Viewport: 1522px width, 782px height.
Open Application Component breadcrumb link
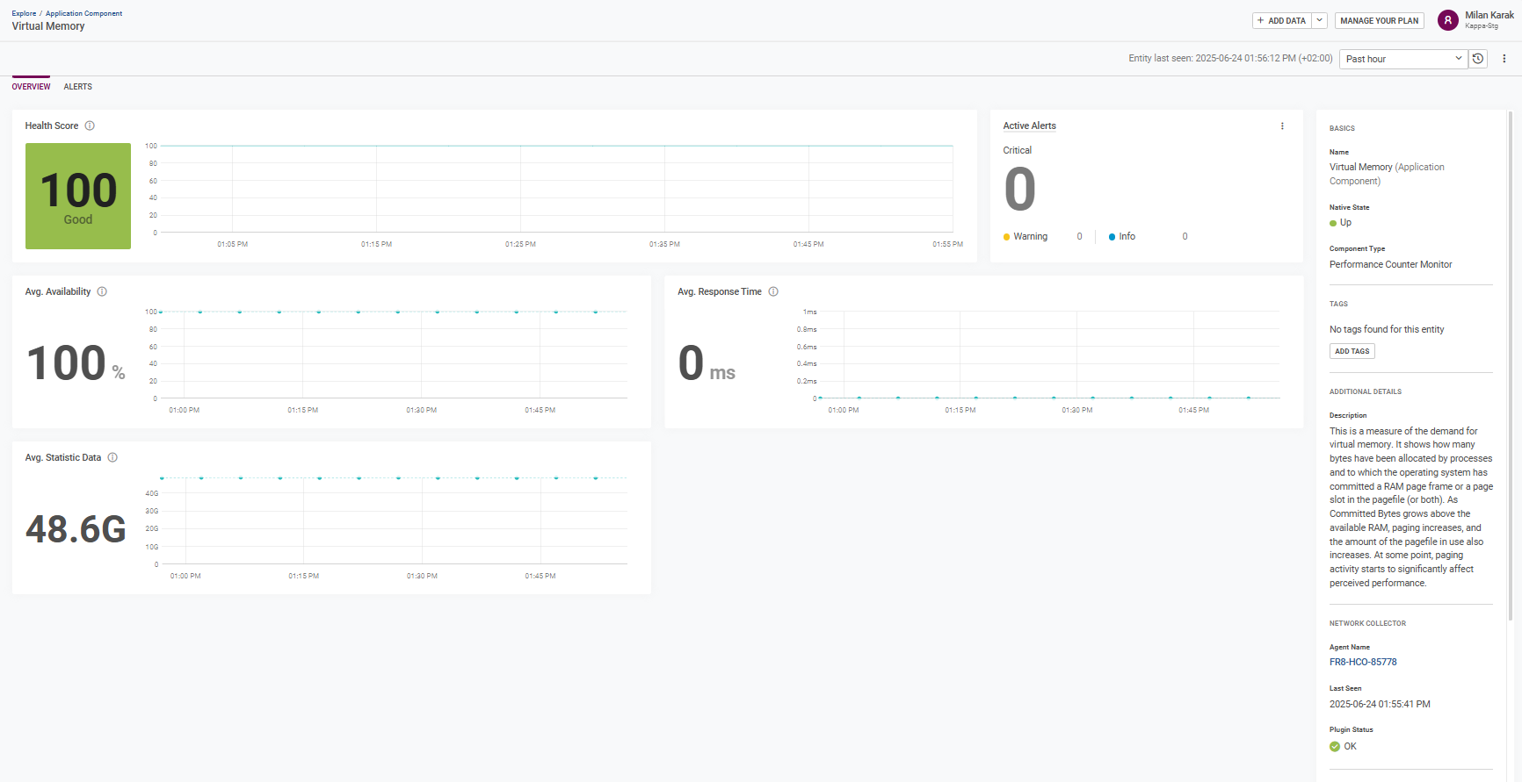tap(83, 13)
